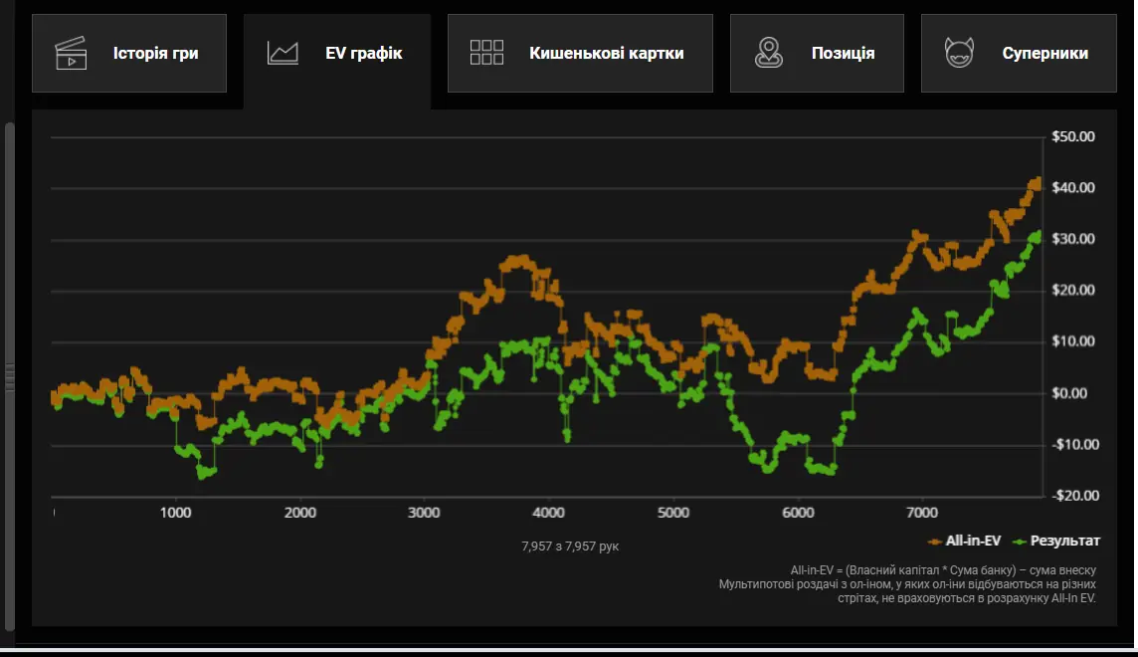Click the line chart icon on EV графік
1138x657 pixels.
pyautogui.click(x=283, y=53)
